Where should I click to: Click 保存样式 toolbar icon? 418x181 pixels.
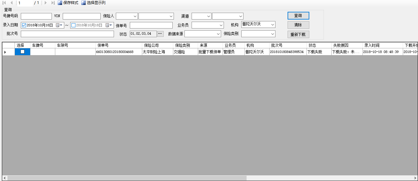60,3
